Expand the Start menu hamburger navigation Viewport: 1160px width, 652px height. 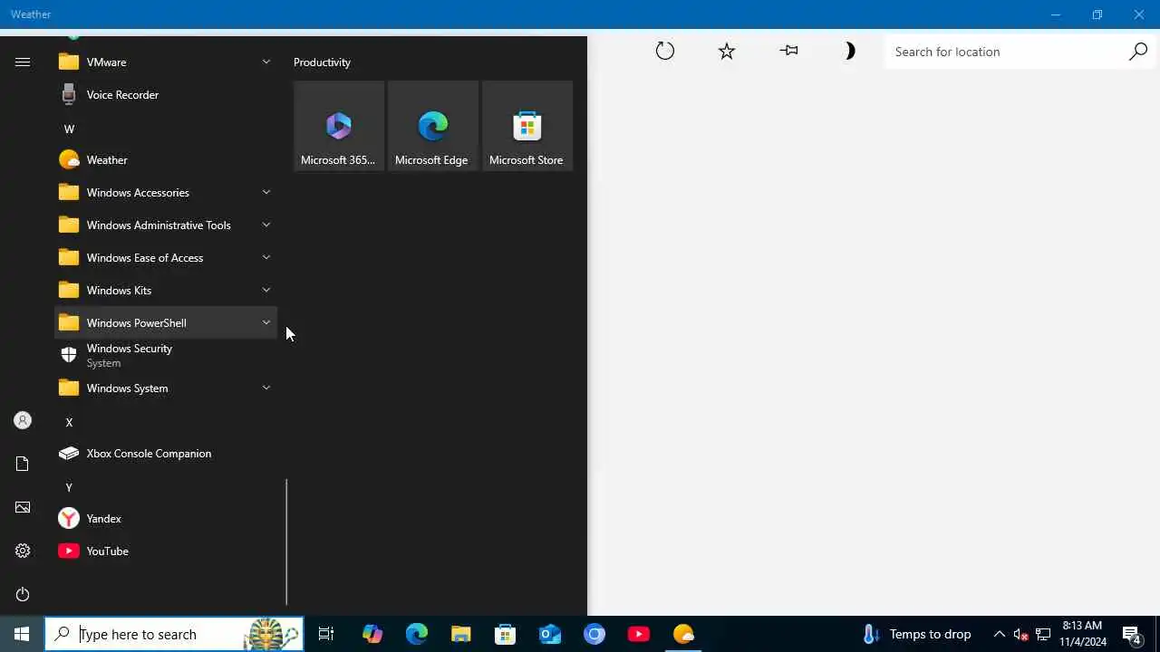click(x=23, y=62)
